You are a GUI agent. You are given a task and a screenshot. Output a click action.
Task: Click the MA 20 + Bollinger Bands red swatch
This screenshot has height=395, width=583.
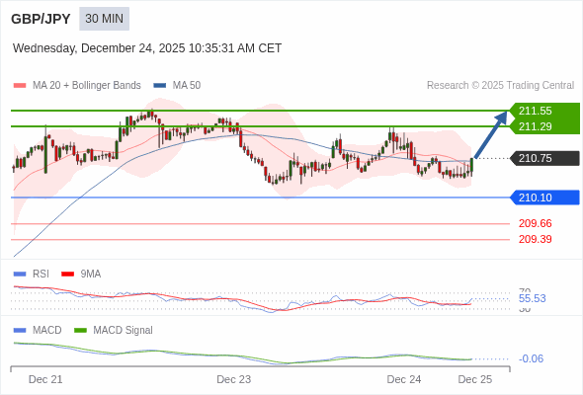tap(20, 86)
